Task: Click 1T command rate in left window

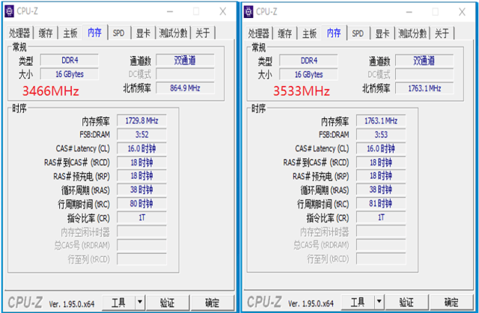Action: tap(141, 217)
